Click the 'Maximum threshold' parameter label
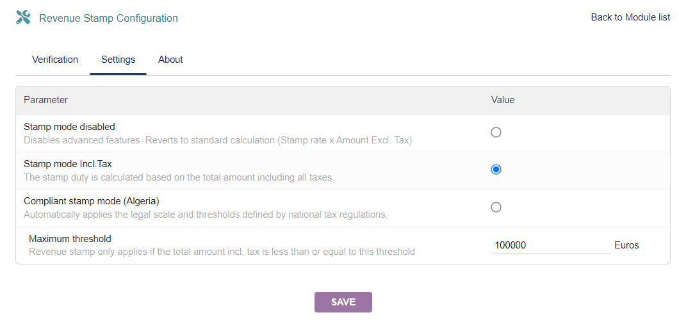 (x=70, y=239)
